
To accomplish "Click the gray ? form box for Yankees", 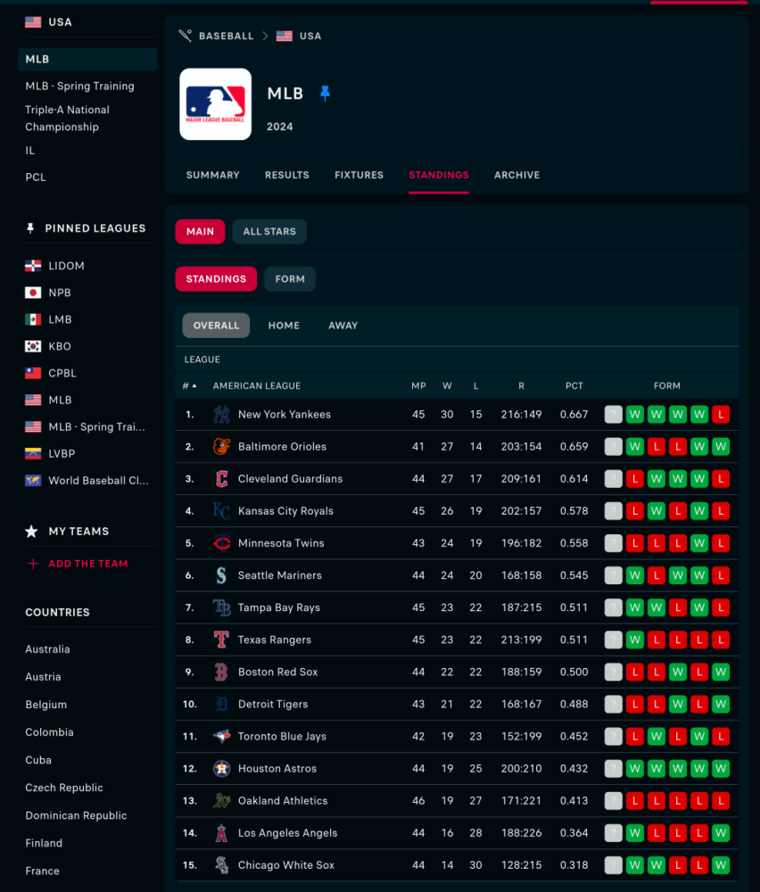I will (613, 414).
